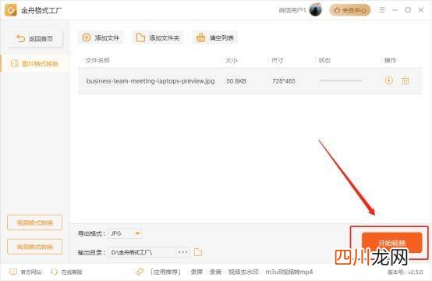The image size is (432, 281).
Task: Open the output folder icon
Action: pos(198,252)
